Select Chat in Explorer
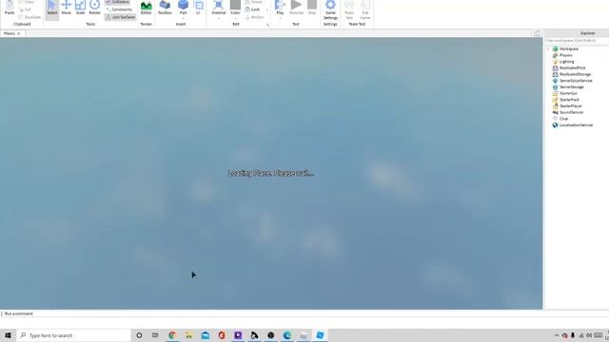Screen dimensions: 609x342 coord(563,119)
